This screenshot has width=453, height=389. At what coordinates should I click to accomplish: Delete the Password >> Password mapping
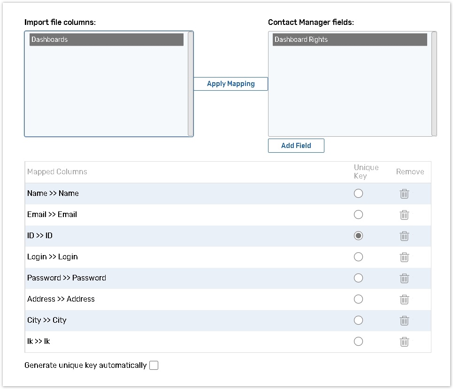click(404, 278)
